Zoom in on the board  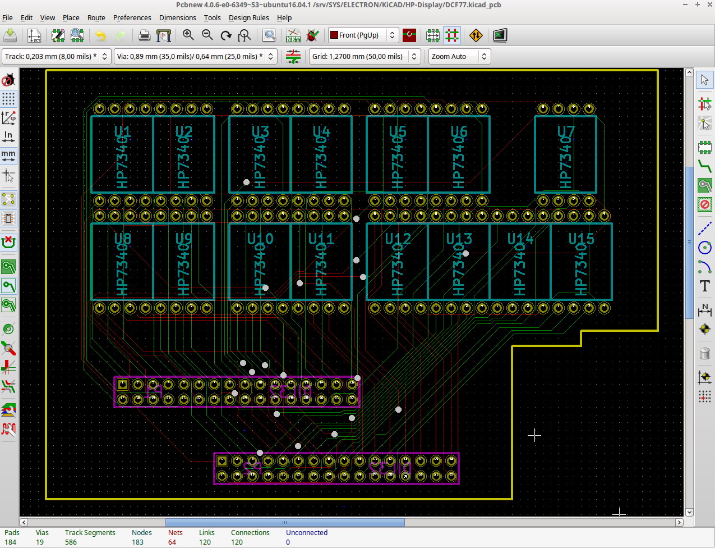coord(188,35)
